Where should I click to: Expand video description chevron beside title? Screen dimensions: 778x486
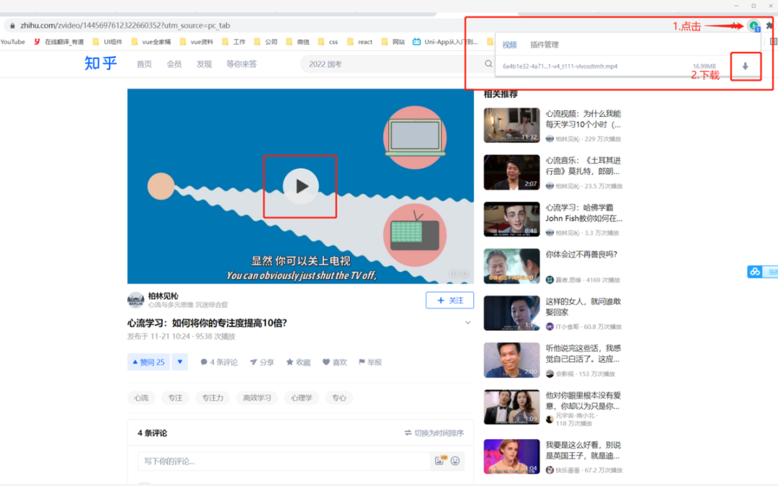click(x=468, y=322)
